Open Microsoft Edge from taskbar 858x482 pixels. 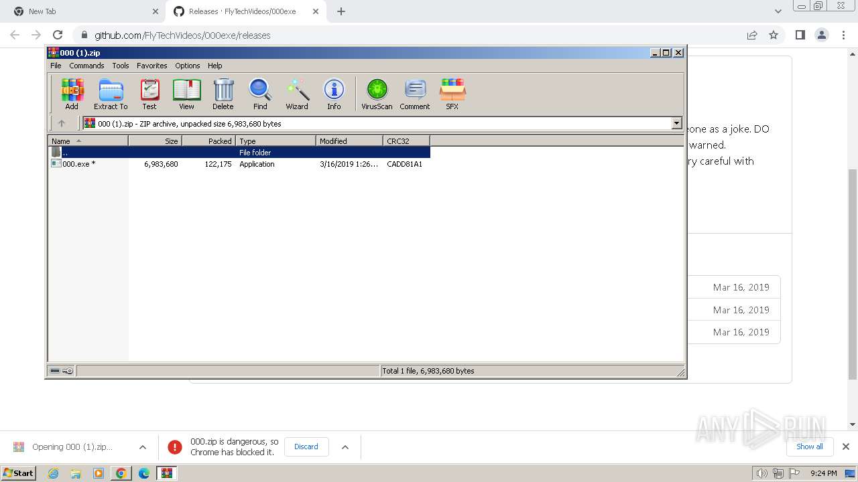pos(144,473)
